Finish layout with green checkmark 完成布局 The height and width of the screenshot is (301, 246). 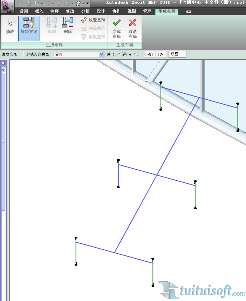click(116, 28)
